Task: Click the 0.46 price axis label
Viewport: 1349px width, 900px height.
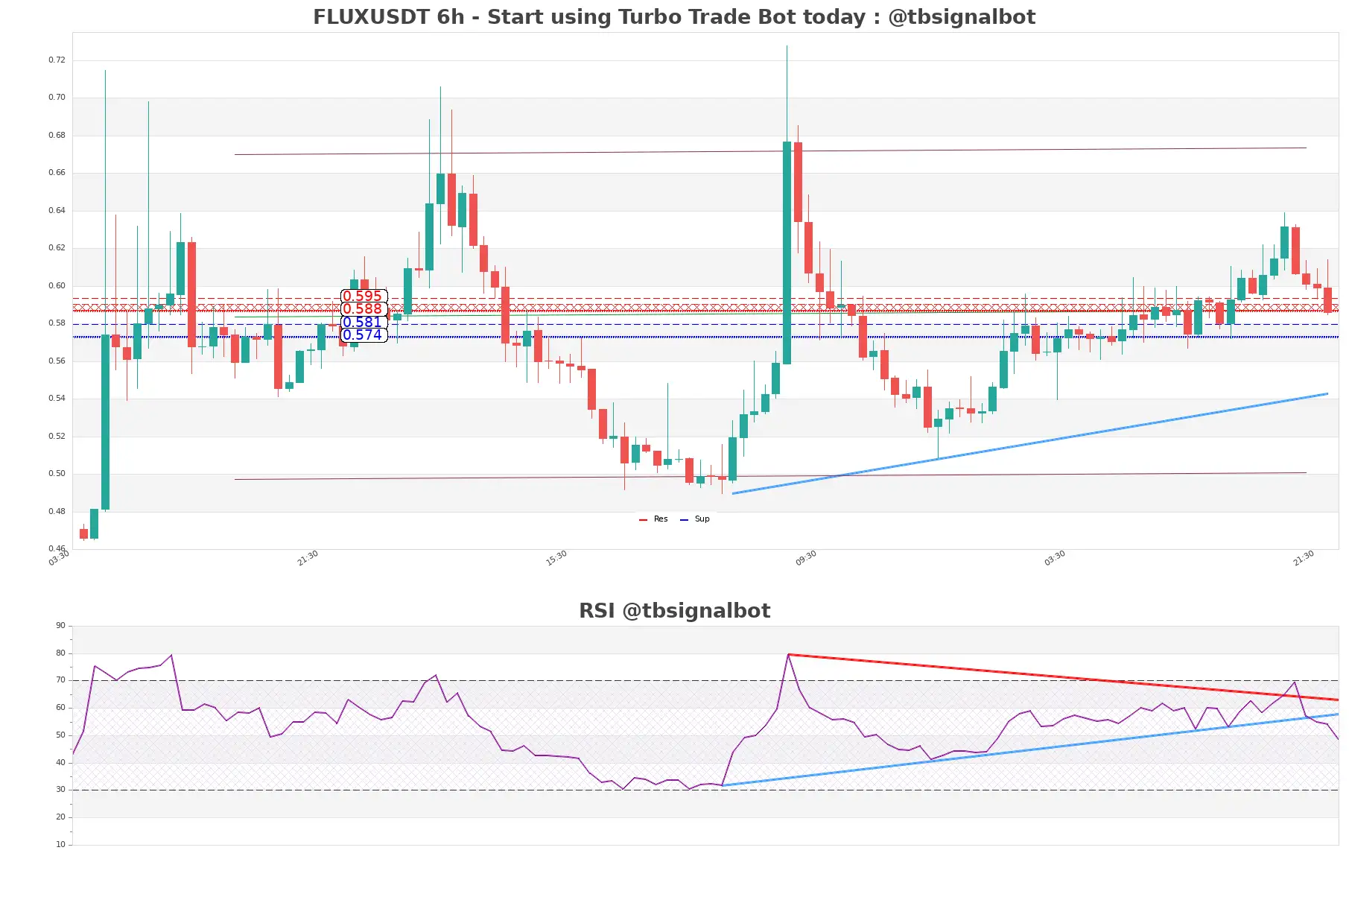Action: pos(57,549)
